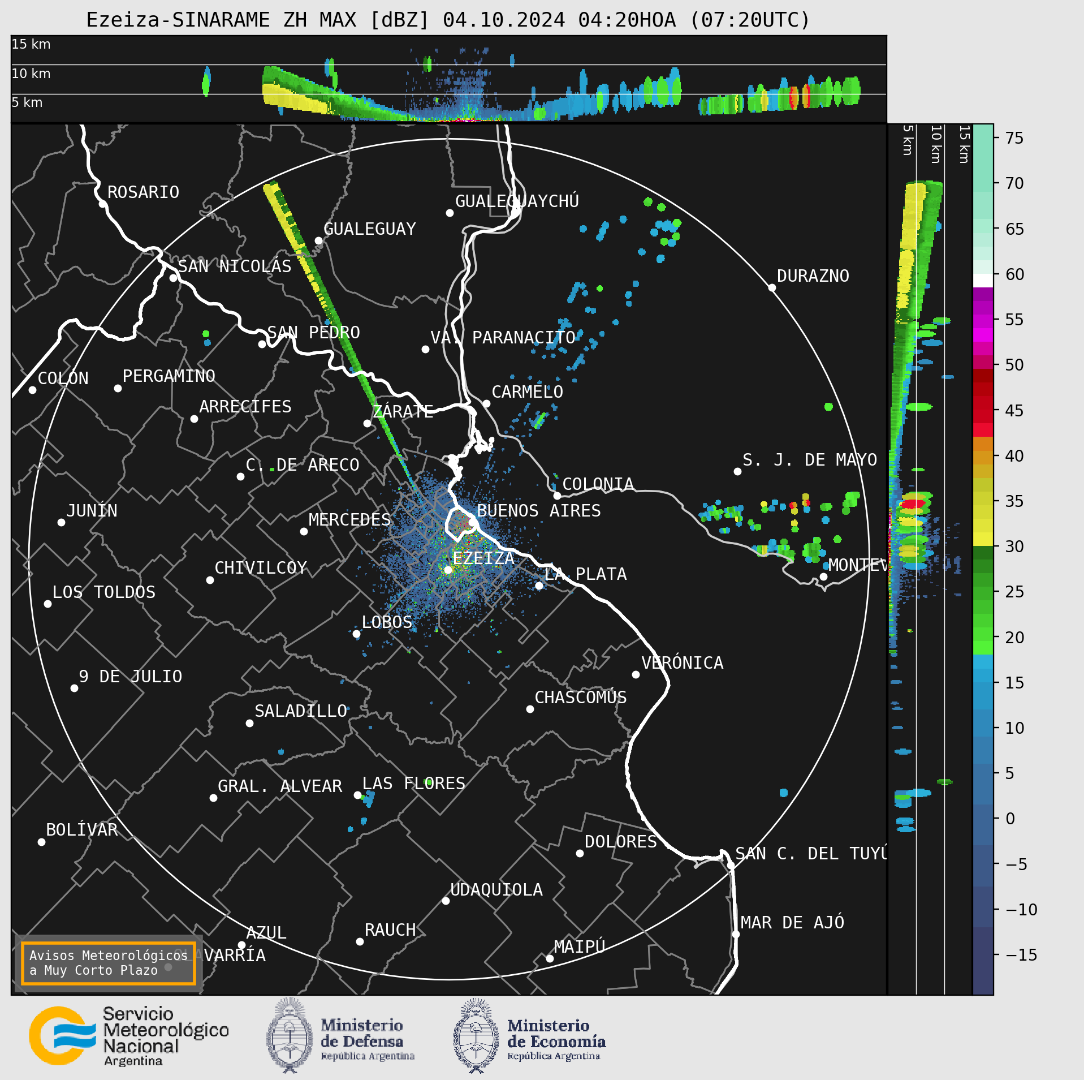
Task: Click the 10 km label in top cross-section
Action: coord(31,74)
